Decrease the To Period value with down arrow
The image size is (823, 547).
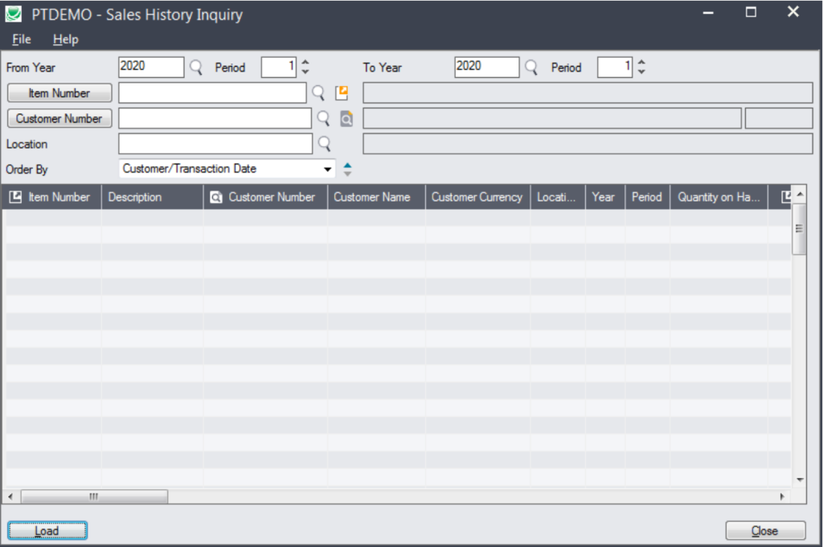(641, 71)
